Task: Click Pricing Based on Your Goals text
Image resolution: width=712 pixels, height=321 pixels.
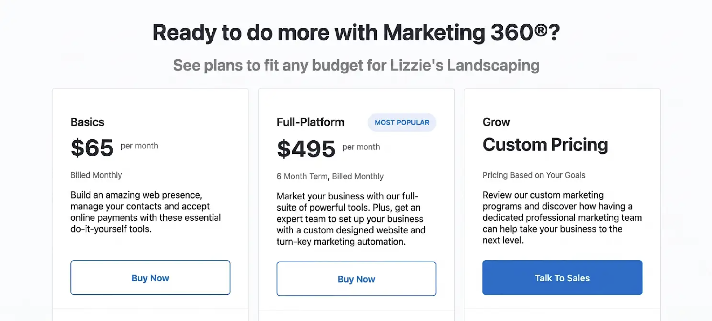Action: click(534, 175)
